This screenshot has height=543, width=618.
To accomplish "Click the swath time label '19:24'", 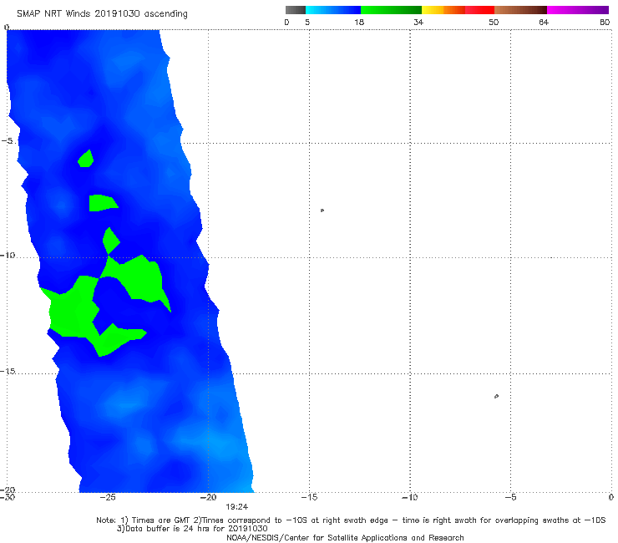I will click(x=237, y=507).
